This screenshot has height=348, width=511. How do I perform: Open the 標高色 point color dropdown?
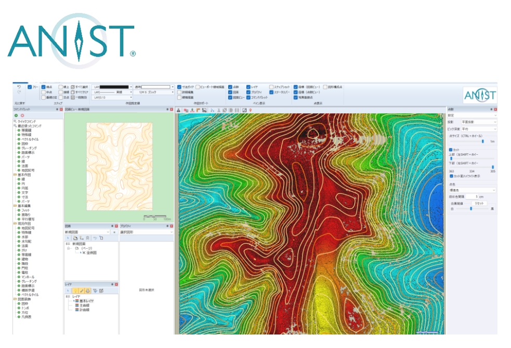coord(472,190)
